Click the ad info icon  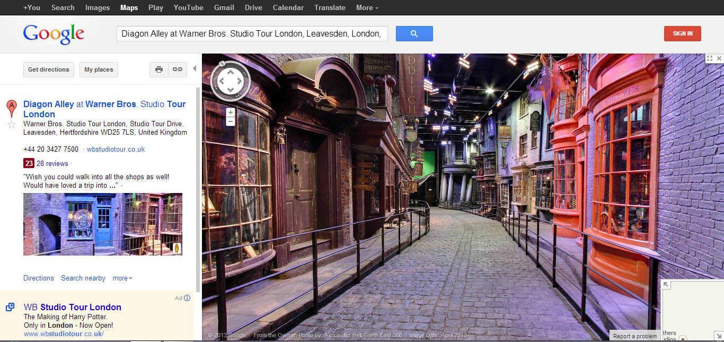point(187,298)
